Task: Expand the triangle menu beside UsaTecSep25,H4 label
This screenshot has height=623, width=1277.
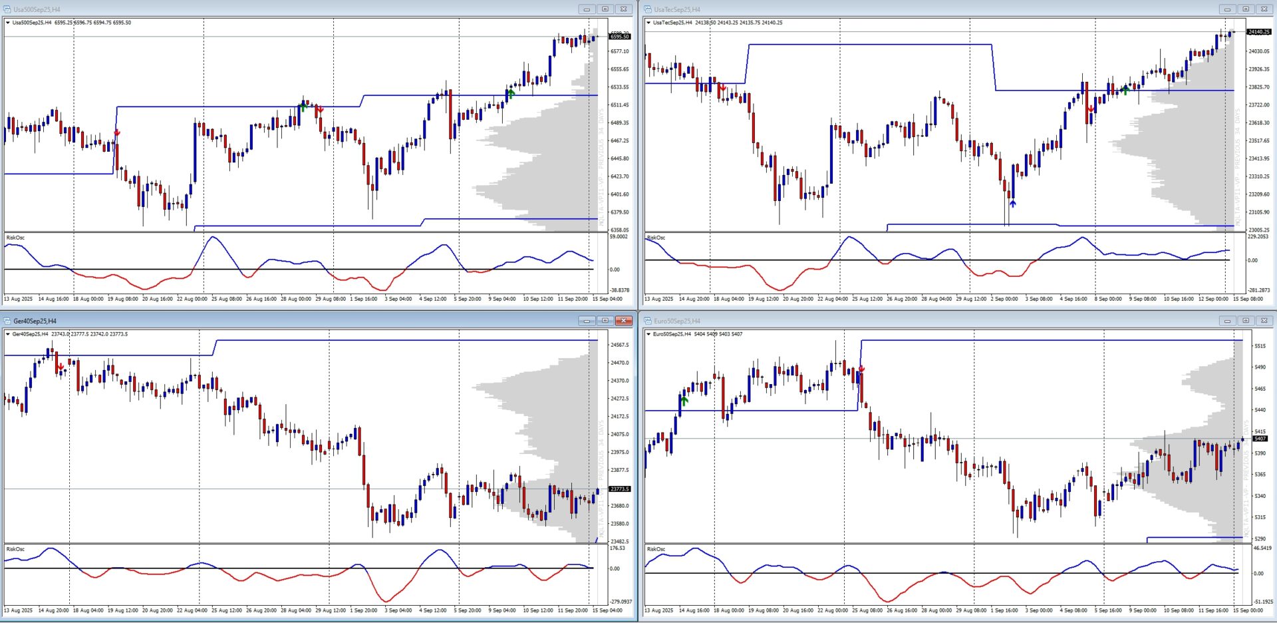Action: coord(648,23)
